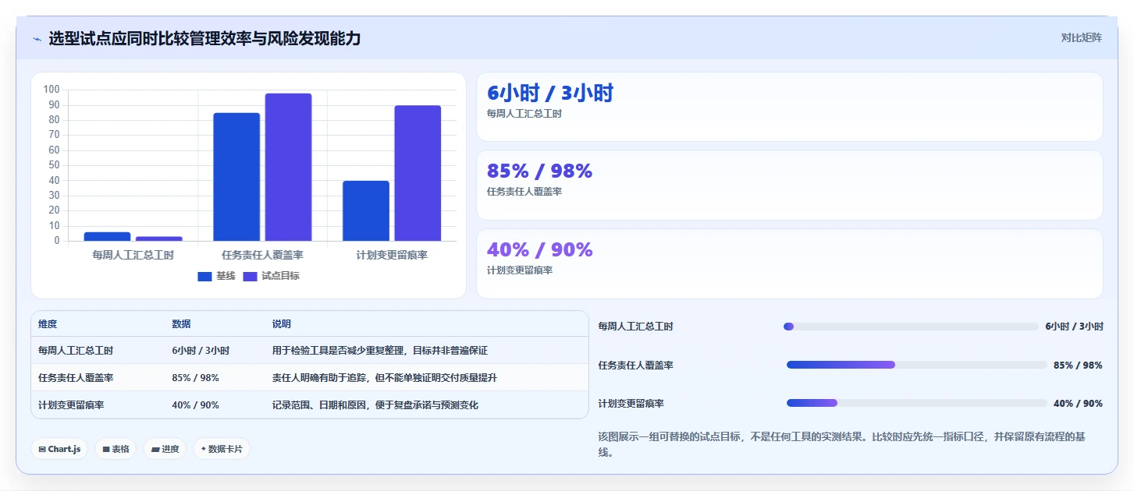Click the 数据 column header
Viewport: 1134px width, 491px height.
pyautogui.click(x=181, y=324)
